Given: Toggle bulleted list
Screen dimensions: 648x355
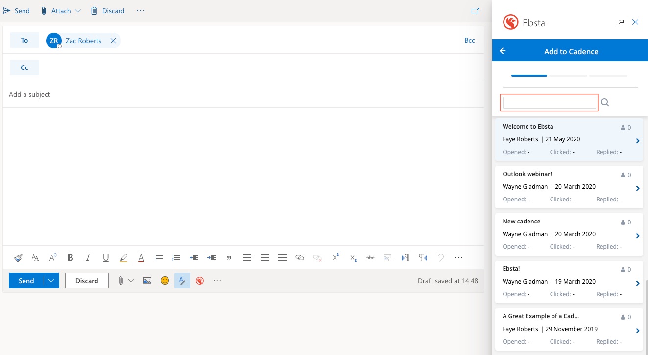Looking at the screenshot, I should click(159, 257).
